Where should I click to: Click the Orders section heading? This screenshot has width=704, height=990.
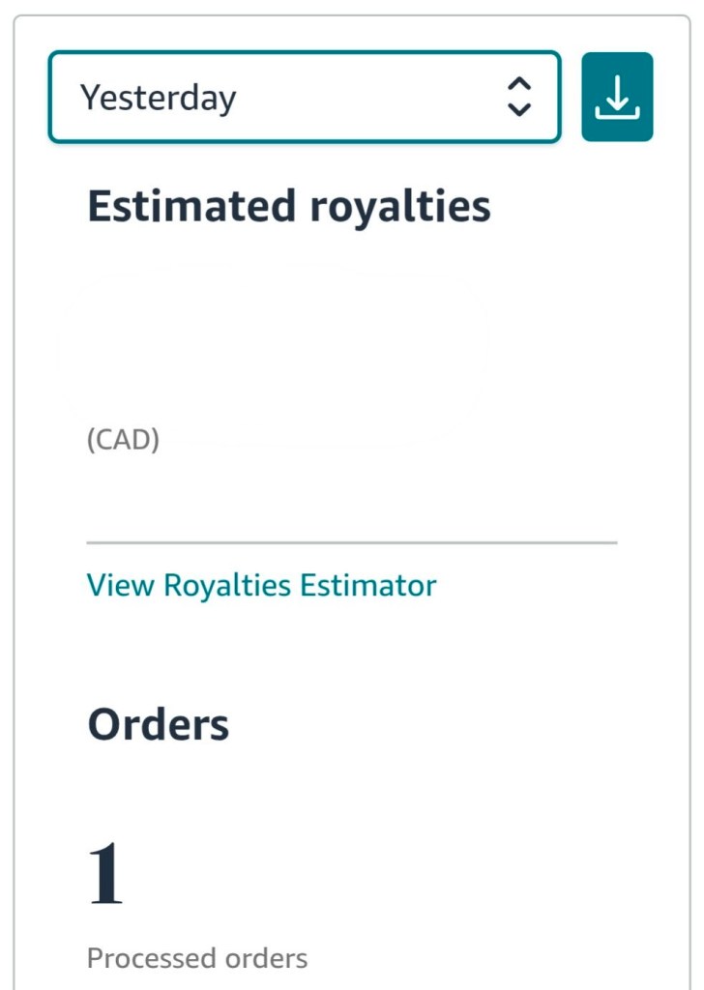click(x=159, y=724)
